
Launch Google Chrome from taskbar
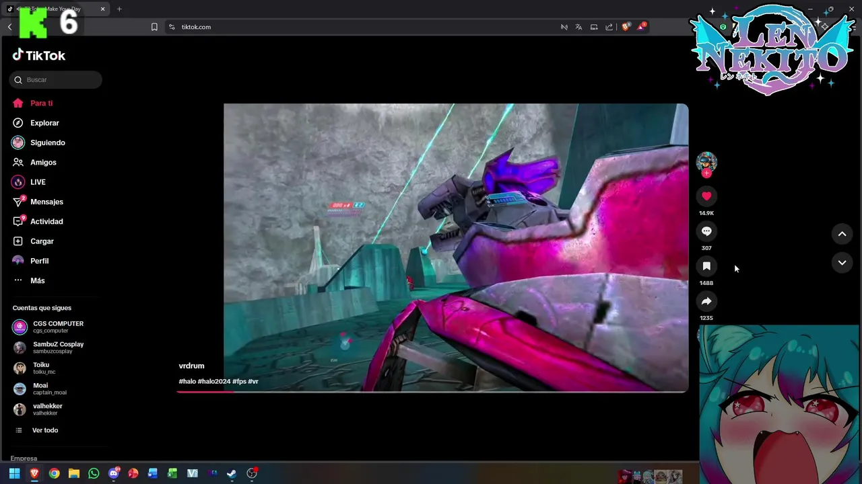coord(54,473)
